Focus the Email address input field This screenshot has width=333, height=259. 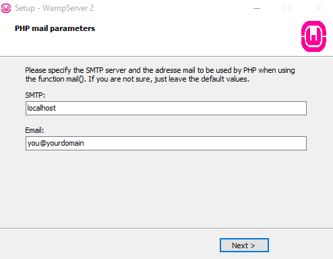coord(166,143)
